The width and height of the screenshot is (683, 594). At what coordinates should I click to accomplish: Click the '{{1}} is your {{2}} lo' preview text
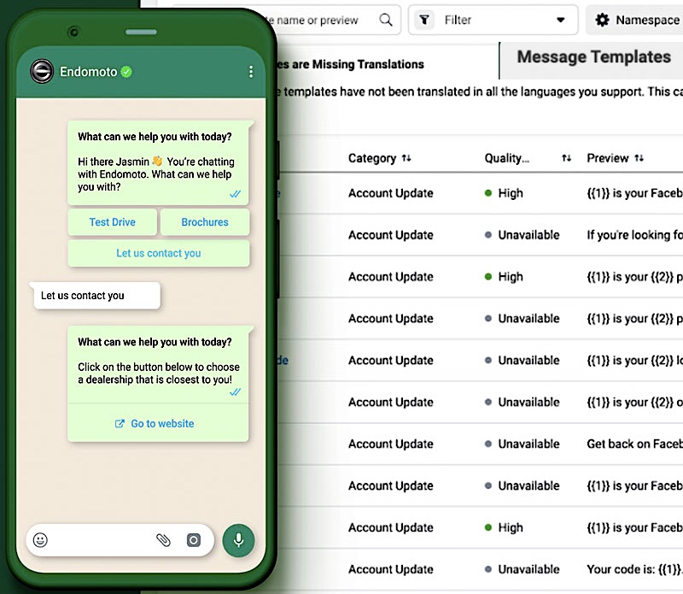tap(634, 360)
